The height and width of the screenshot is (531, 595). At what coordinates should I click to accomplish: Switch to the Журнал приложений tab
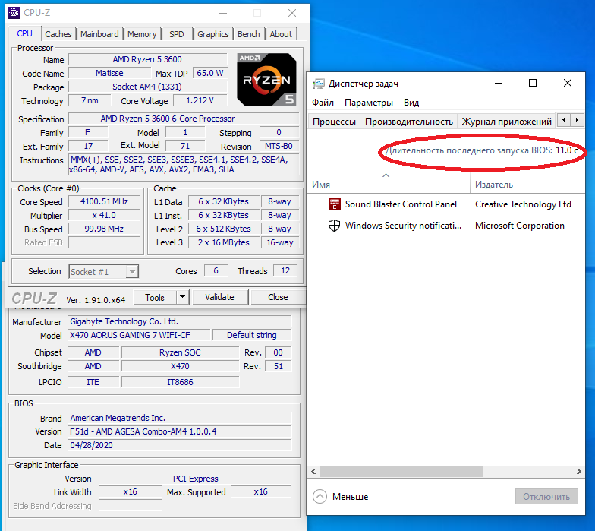pos(507,122)
